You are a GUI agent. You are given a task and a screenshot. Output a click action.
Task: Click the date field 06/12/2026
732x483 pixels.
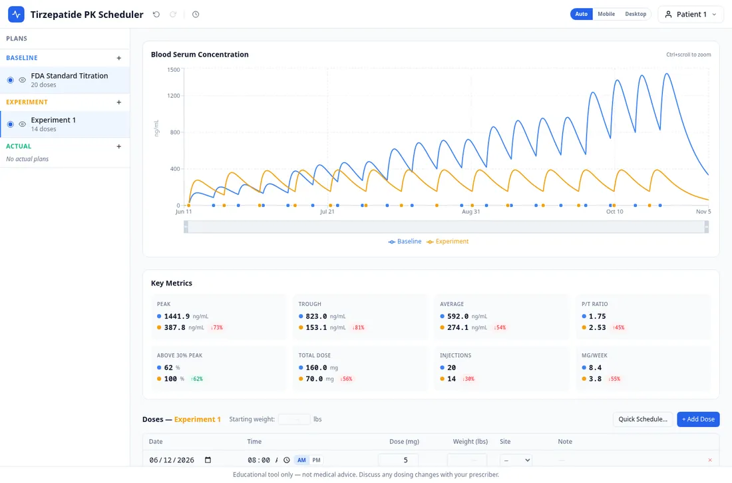tap(180, 460)
